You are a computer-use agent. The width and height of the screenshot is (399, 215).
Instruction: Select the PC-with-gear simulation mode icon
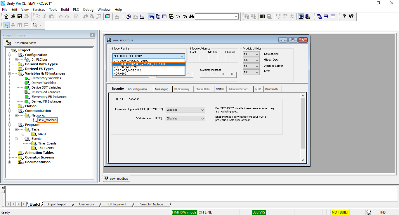click(308, 17)
